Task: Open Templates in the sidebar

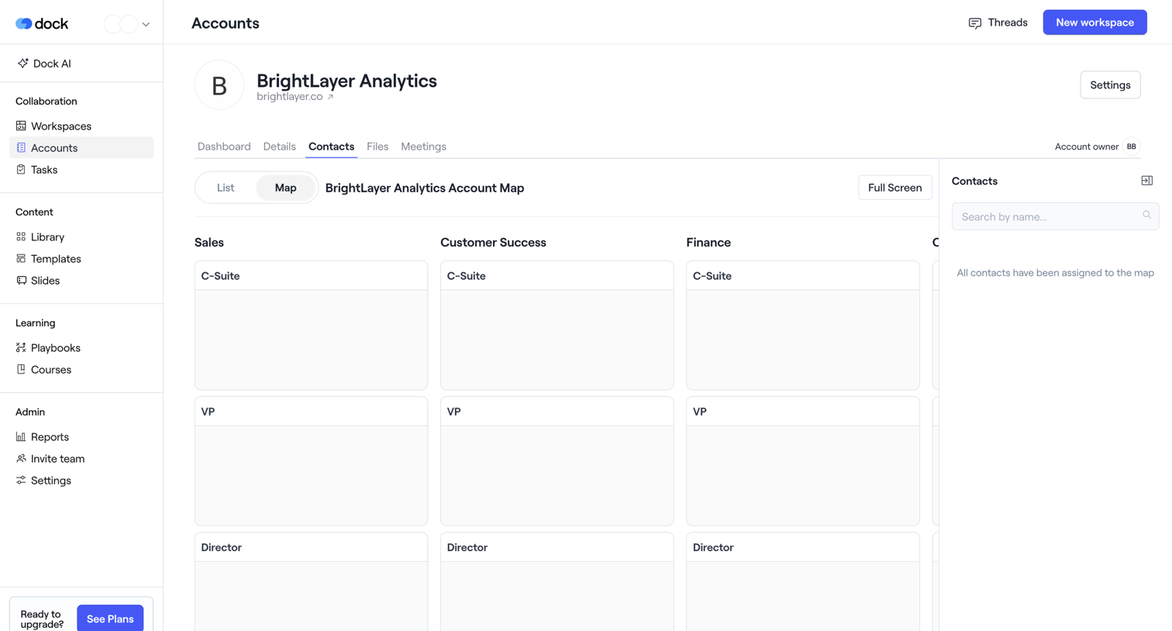Action: click(81, 258)
